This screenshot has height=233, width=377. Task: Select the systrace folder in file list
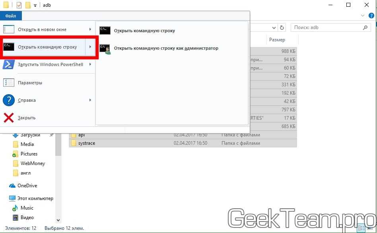pyautogui.click(x=86, y=143)
